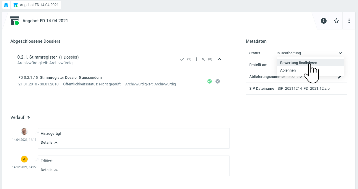Select Bewertung finalisieren from status menu

tap(299, 63)
